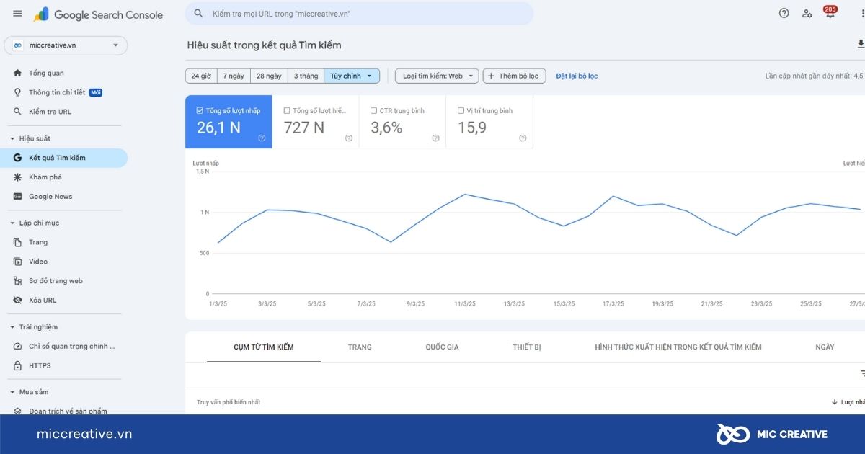Click the help question mark icon
Viewport: 865px width, 454px height.
point(784,13)
